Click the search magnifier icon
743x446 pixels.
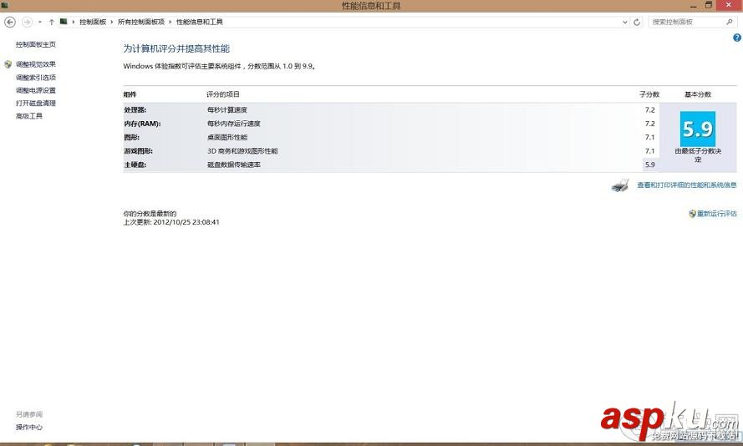pyautogui.click(x=730, y=22)
